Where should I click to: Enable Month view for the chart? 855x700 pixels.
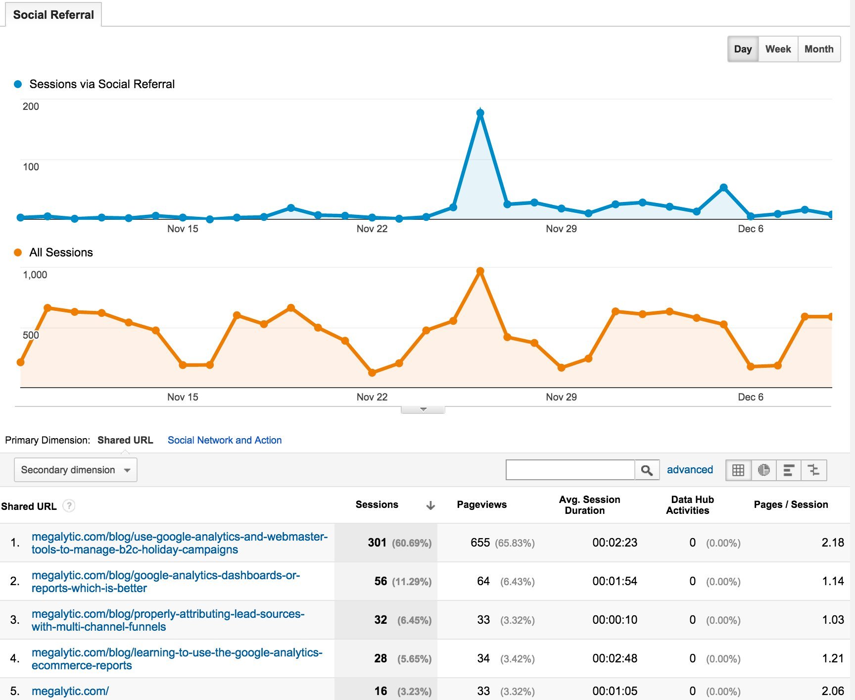[819, 49]
